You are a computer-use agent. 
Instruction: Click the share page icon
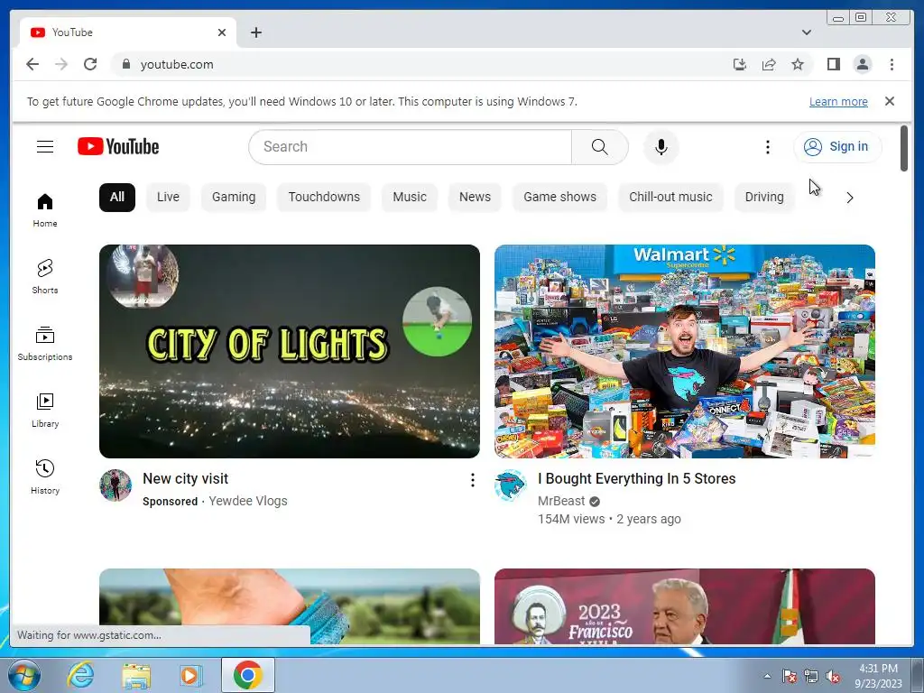point(769,64)
